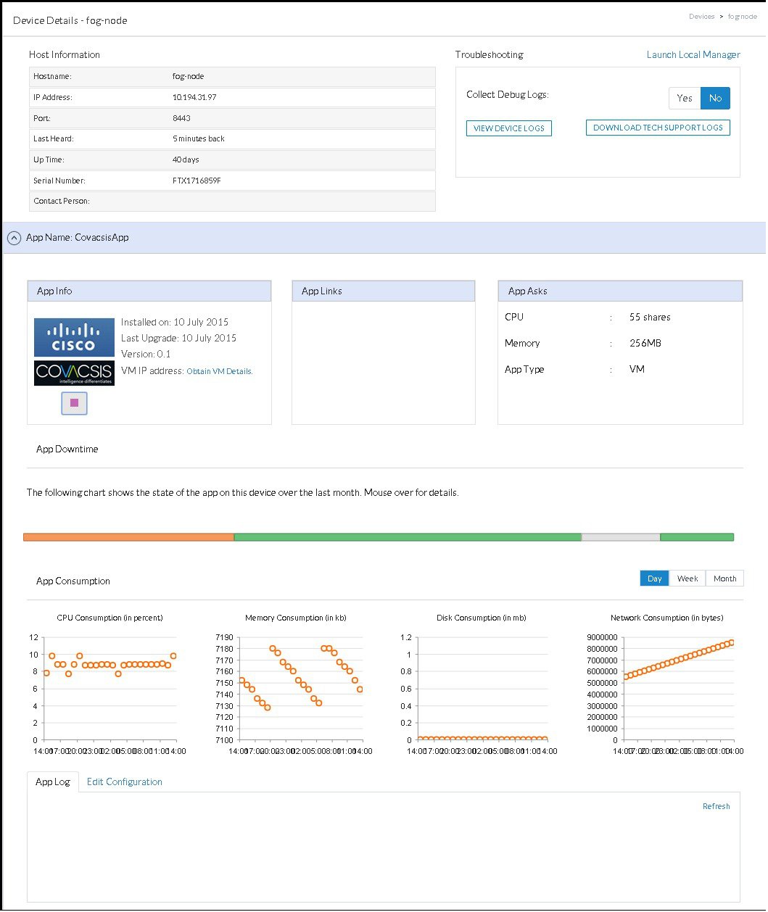Click the CPU Consumption chart title
Image resolution: width=768 pixels, height=912 pixels.
tap(110, 618)
